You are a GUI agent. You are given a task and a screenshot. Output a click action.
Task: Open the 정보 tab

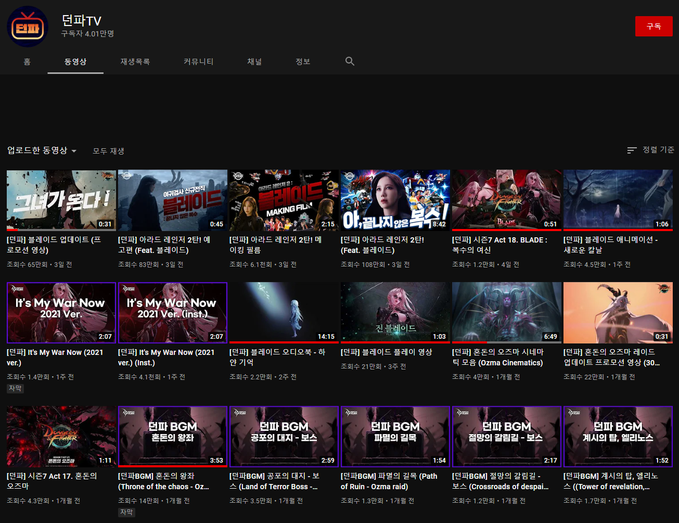point(303,61)
